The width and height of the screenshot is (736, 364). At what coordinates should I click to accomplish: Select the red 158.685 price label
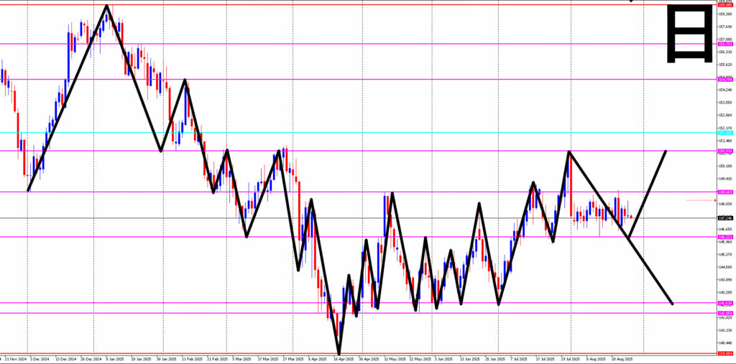click(725, 5)
